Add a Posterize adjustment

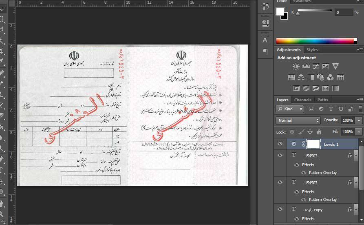306,89
